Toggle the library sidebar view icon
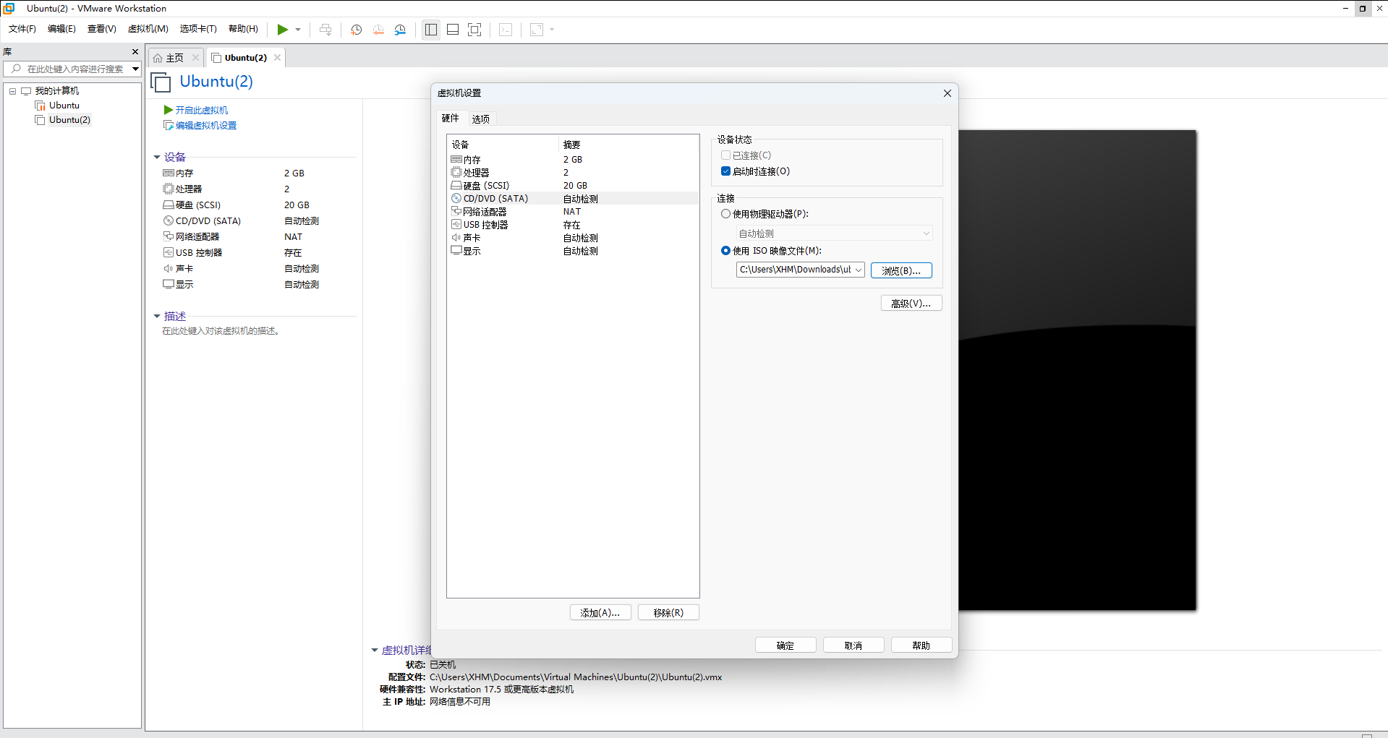The image size is (1388, 738). tap(431, 30)
